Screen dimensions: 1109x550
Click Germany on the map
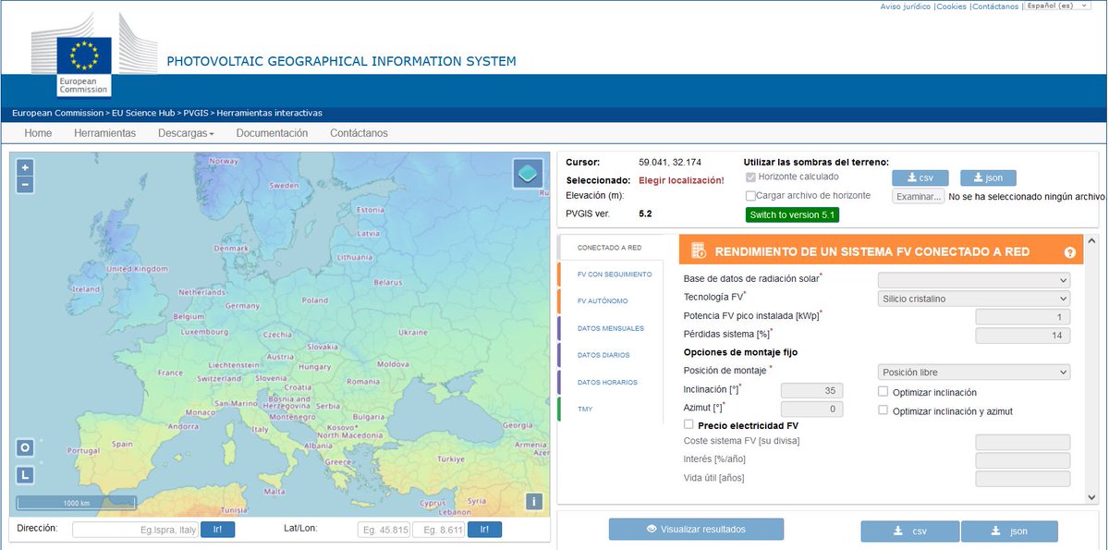coord(242,305)
